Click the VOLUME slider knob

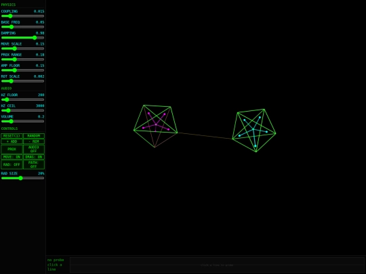pyautogui.click(x=12, y=121)
